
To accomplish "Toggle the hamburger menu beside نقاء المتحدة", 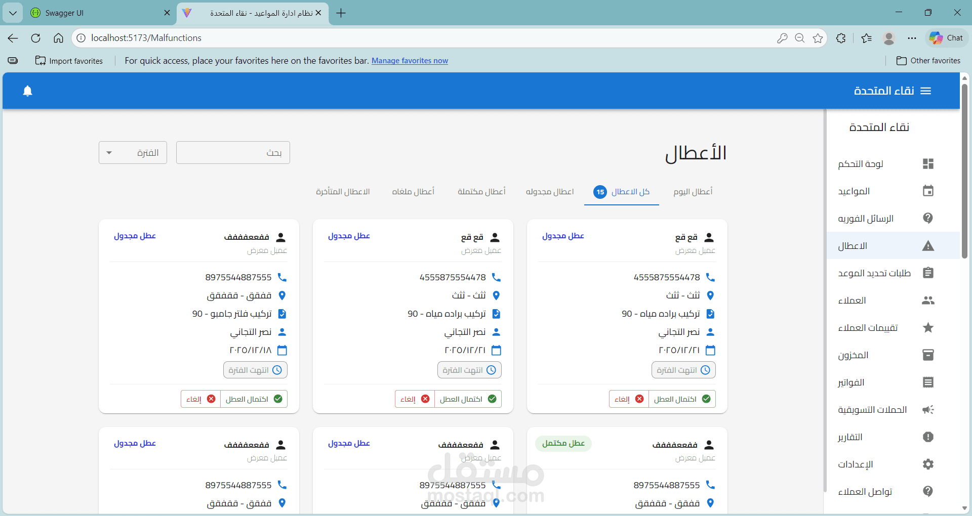I will (x=926, y=91).
